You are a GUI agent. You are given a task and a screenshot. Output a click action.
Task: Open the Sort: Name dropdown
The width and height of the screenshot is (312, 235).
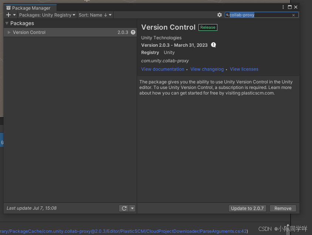pyautogui.click(x=95, y=15)
